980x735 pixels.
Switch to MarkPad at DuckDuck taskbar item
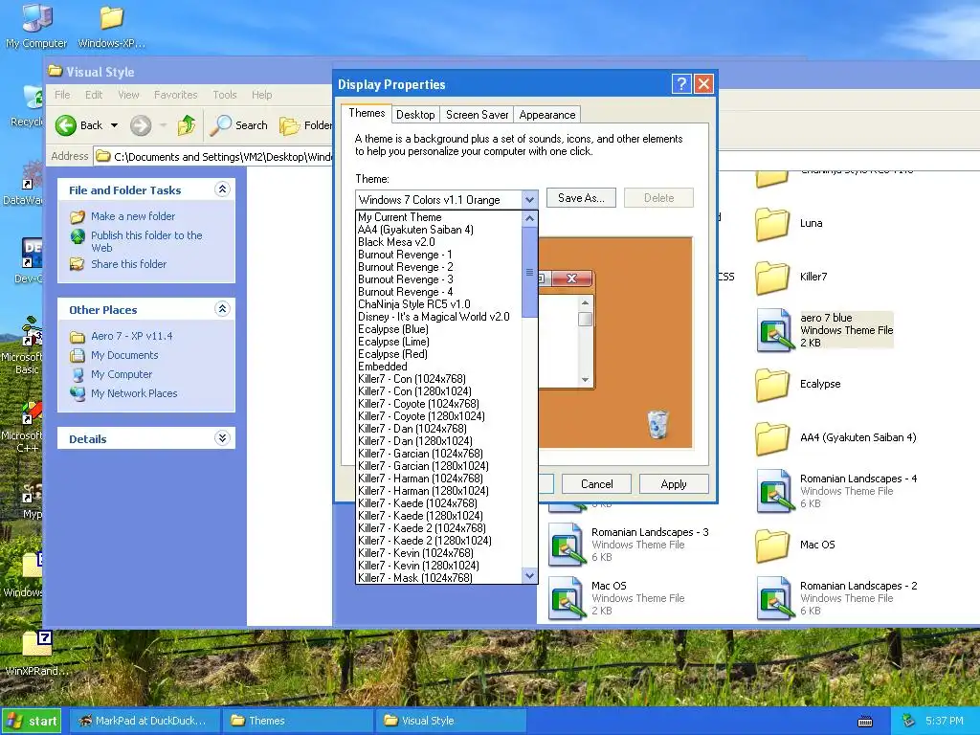pos(144,721)
